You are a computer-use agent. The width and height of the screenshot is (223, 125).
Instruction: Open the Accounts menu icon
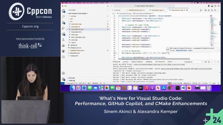click(x=63, y=73)
